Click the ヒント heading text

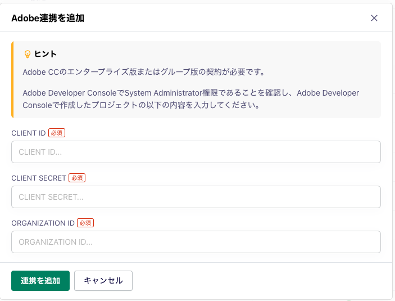46,54
